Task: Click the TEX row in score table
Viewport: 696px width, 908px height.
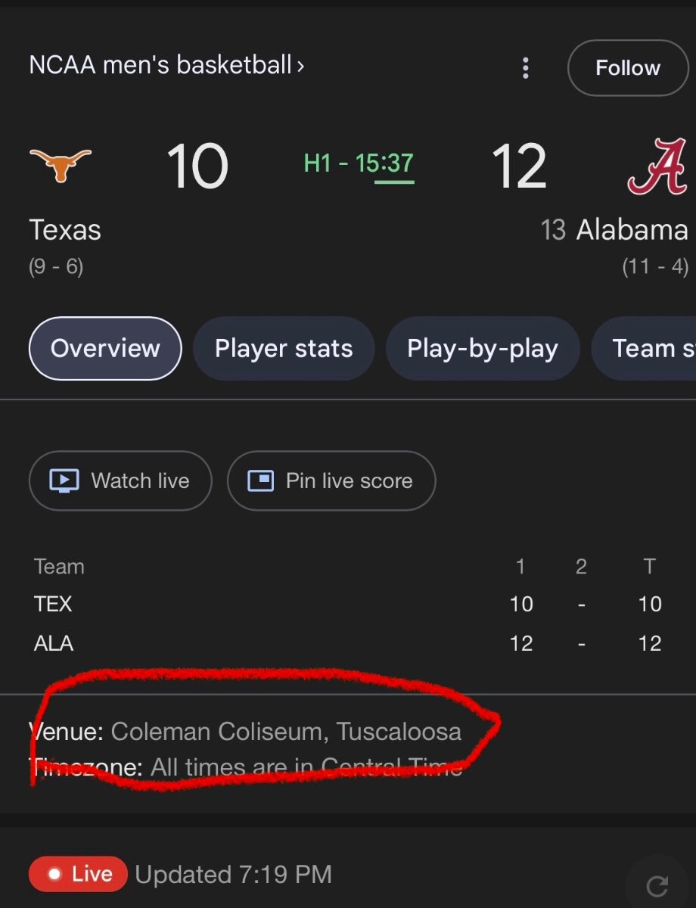Action: pyautogui.click(x=53, y=604)
